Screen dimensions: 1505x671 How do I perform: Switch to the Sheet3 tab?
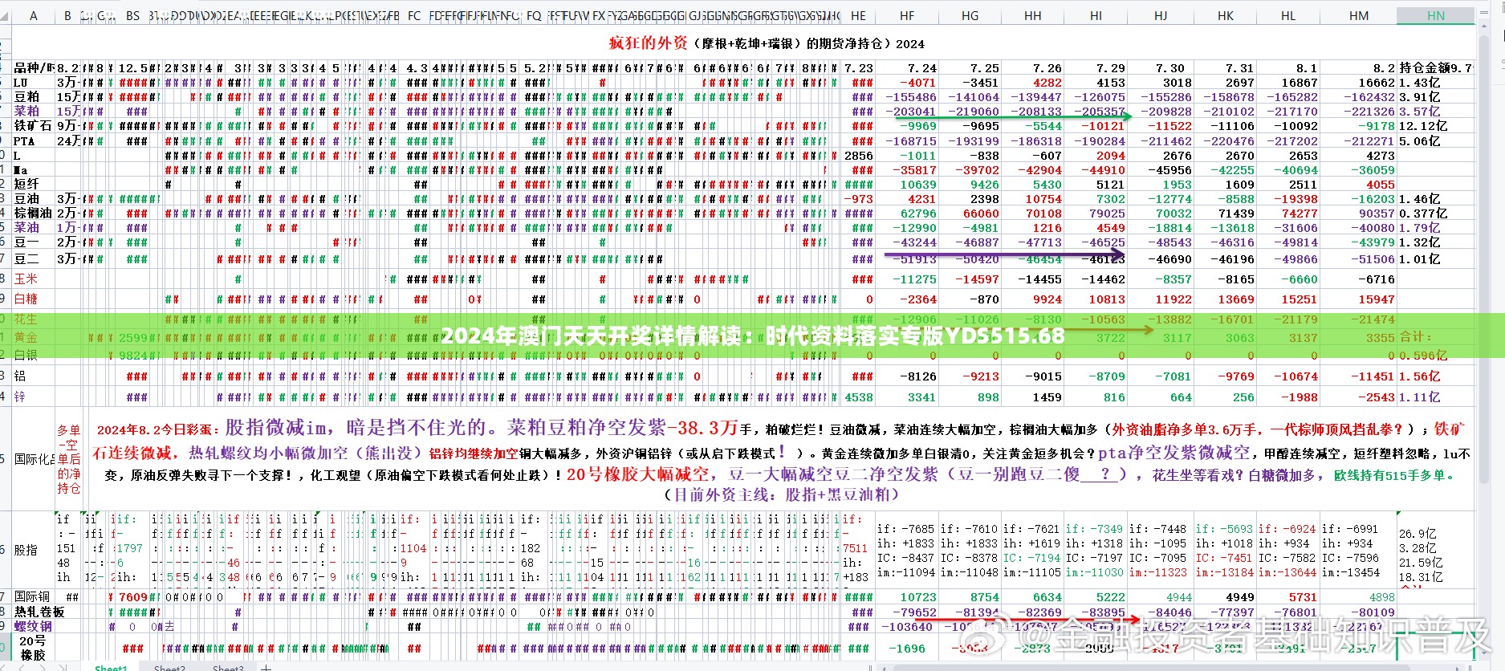tap(228, 667)
